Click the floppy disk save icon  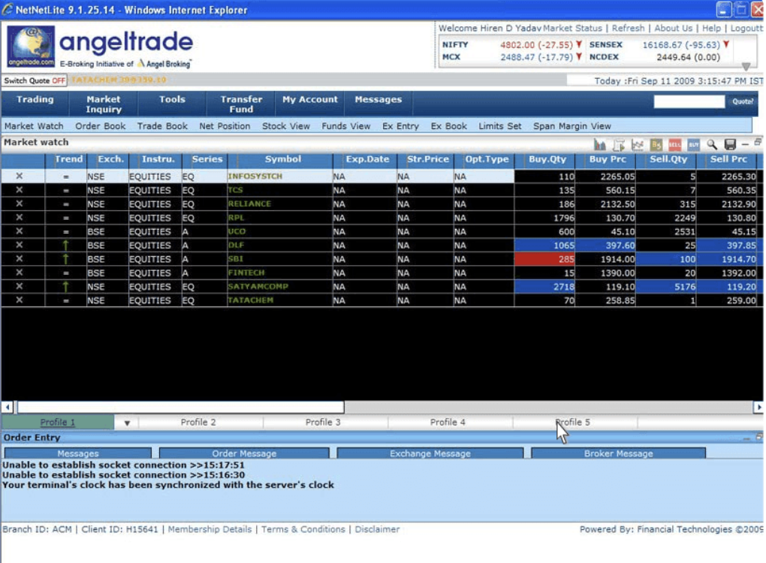click(x=729, y=144)
